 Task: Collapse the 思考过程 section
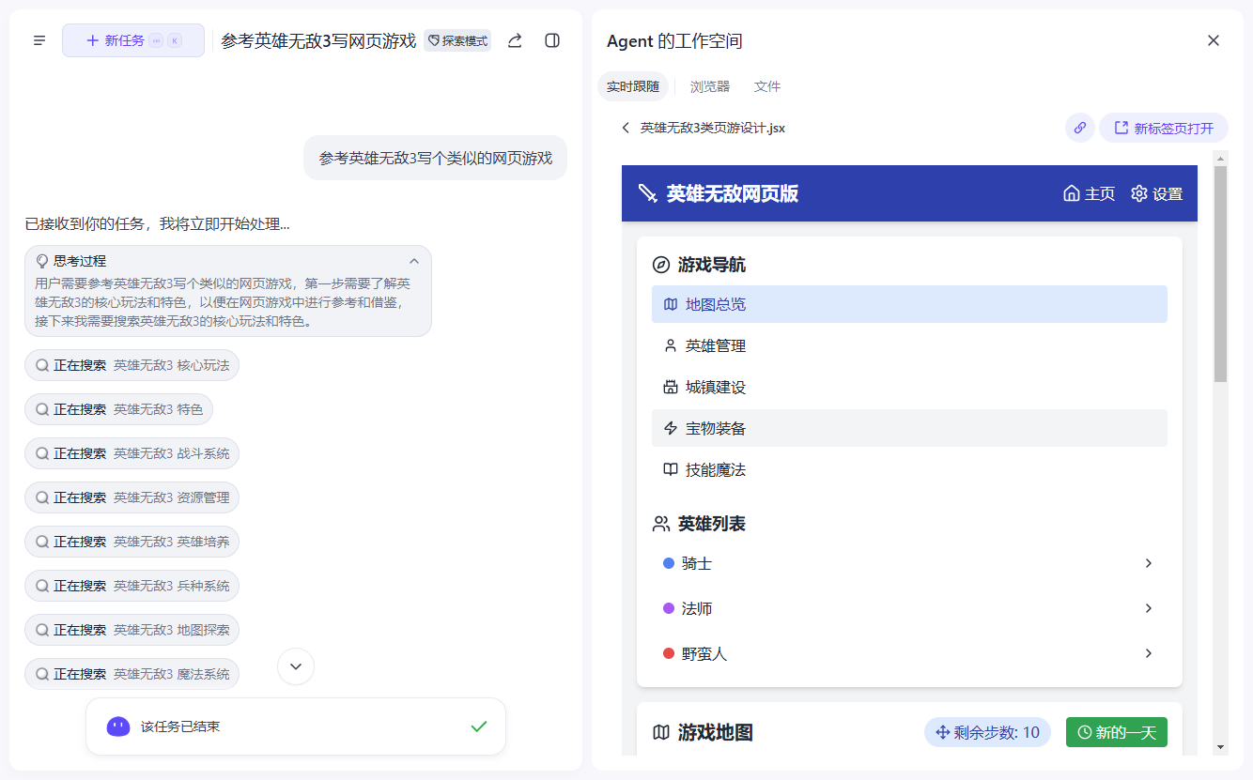tap(414, 261)
